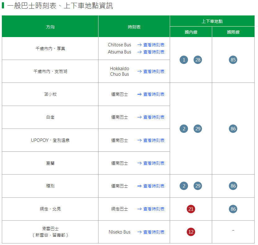Open 查看時刻表 link for 白老
258x245 pixels.
pos(151,117)
